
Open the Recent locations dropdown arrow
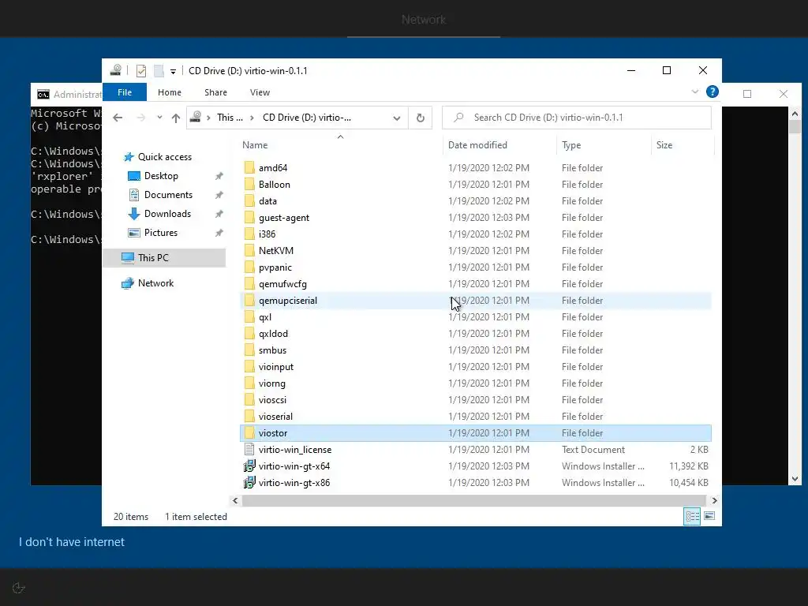click(159, 118)
